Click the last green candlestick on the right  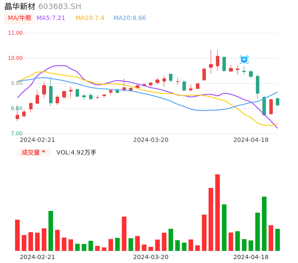point(278,102)
